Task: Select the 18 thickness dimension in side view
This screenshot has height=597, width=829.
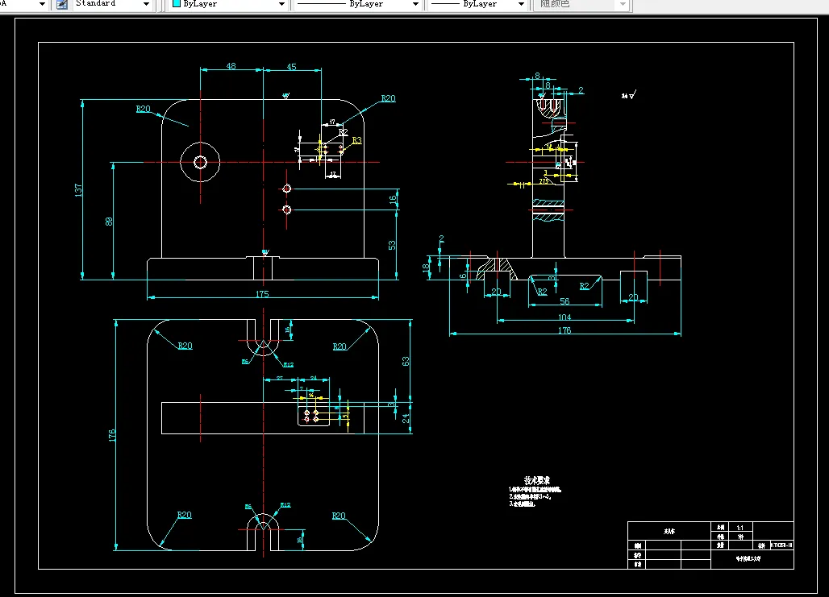Action: (426, 267)
